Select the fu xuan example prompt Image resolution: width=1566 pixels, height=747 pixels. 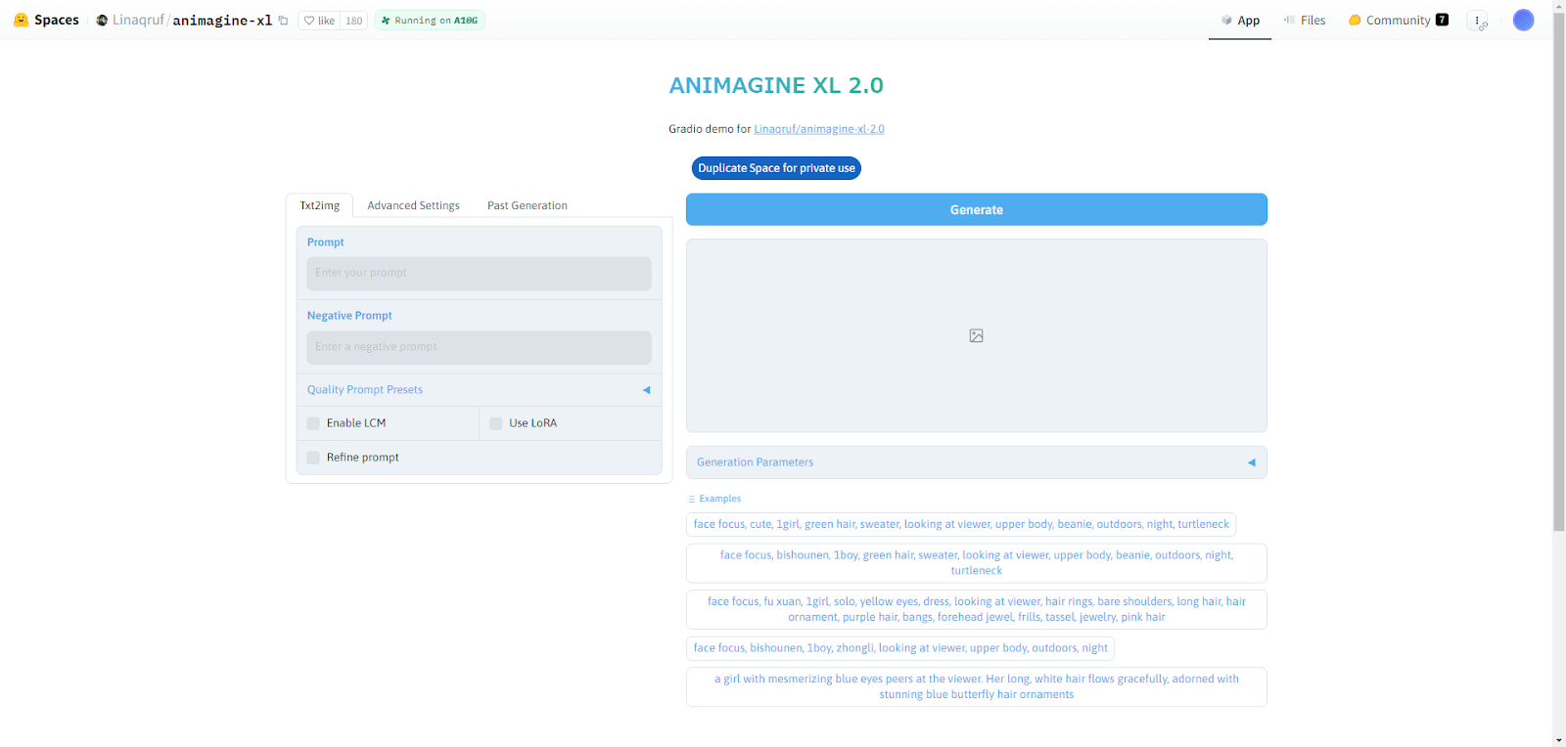[976, 609]
